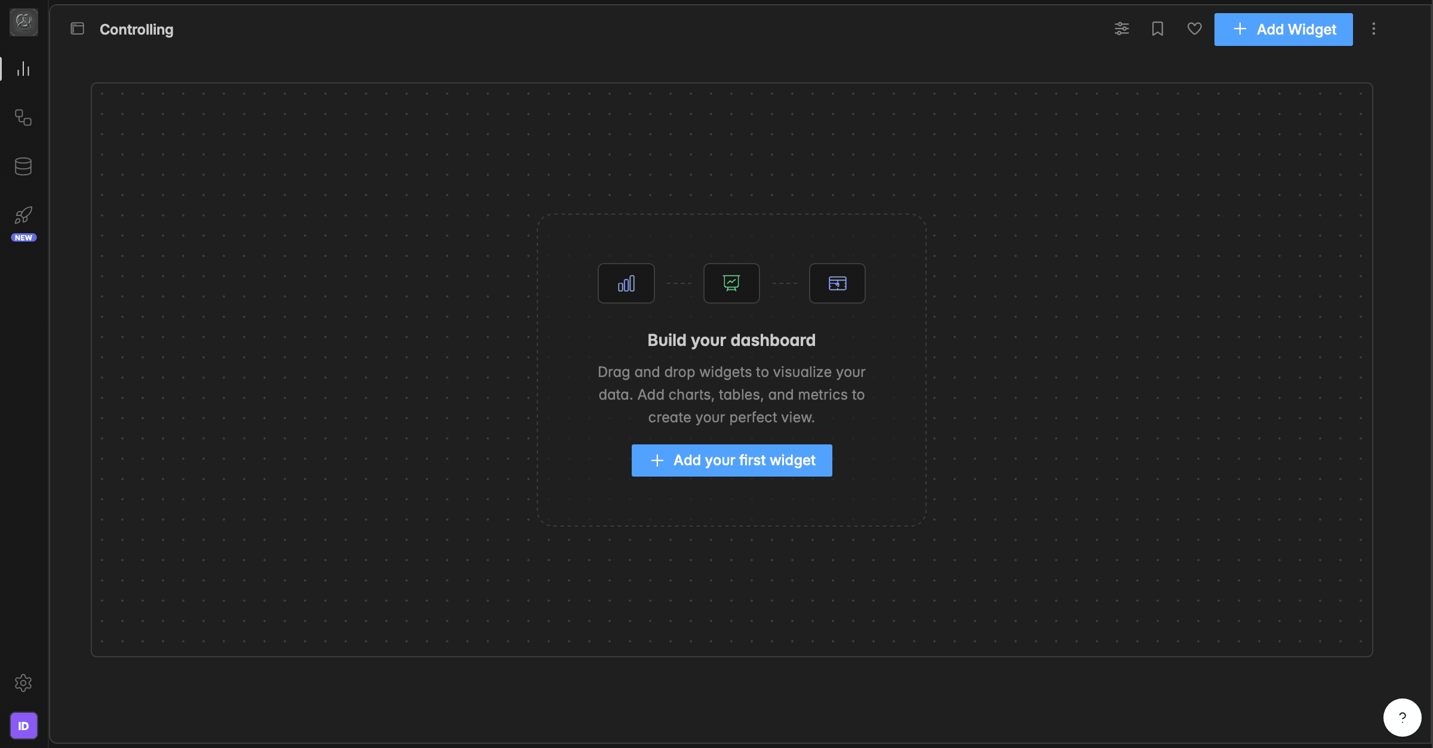Click the table widget tile
The image size is (1433, 748).
pyautogui.click(x=837, y=283)
